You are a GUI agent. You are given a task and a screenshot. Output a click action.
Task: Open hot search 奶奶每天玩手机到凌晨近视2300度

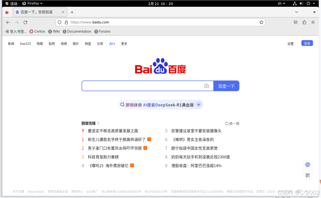pos(201,157)
